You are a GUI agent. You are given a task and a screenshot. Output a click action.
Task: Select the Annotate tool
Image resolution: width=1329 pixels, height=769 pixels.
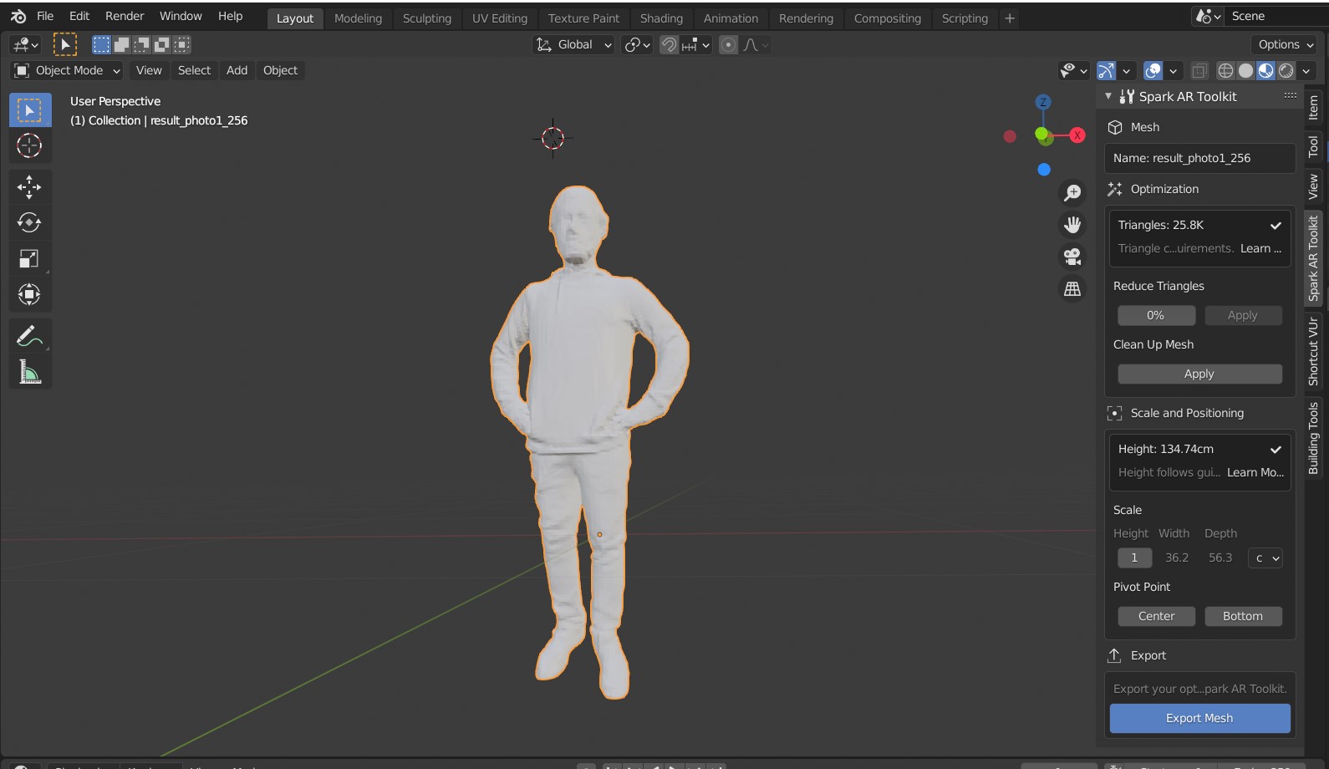pyautogui.click(x=29, y=336)
